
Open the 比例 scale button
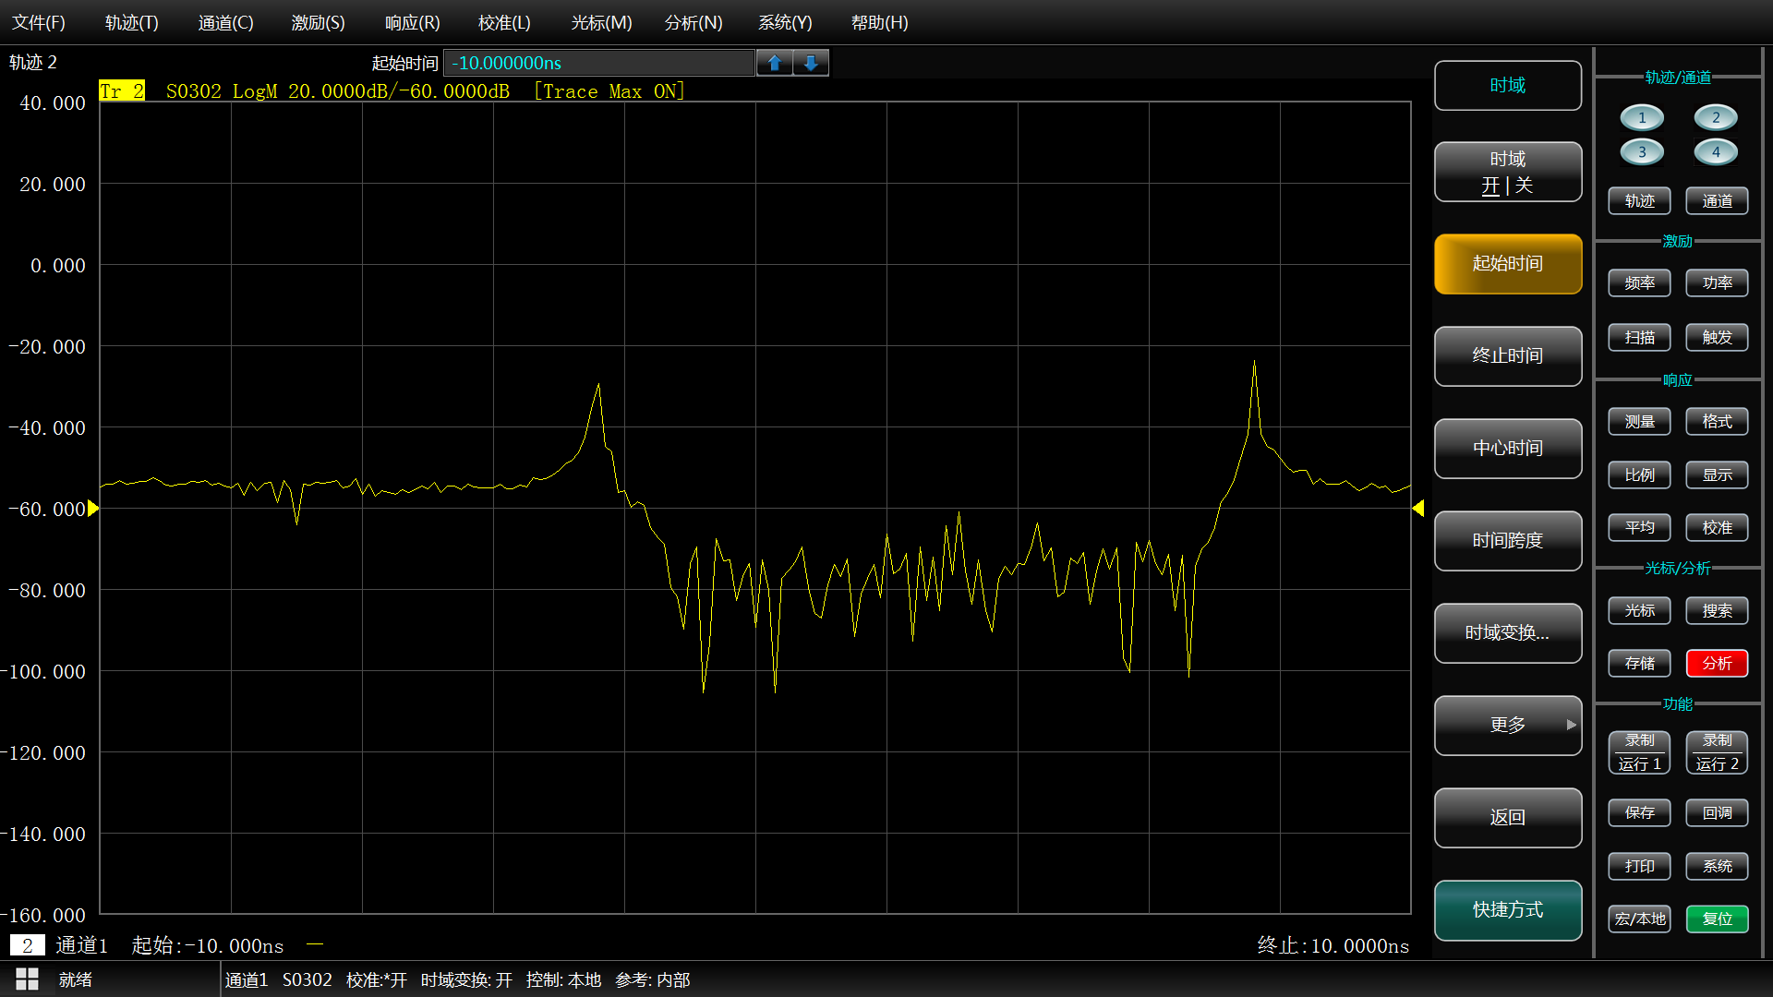point(1639,475)
